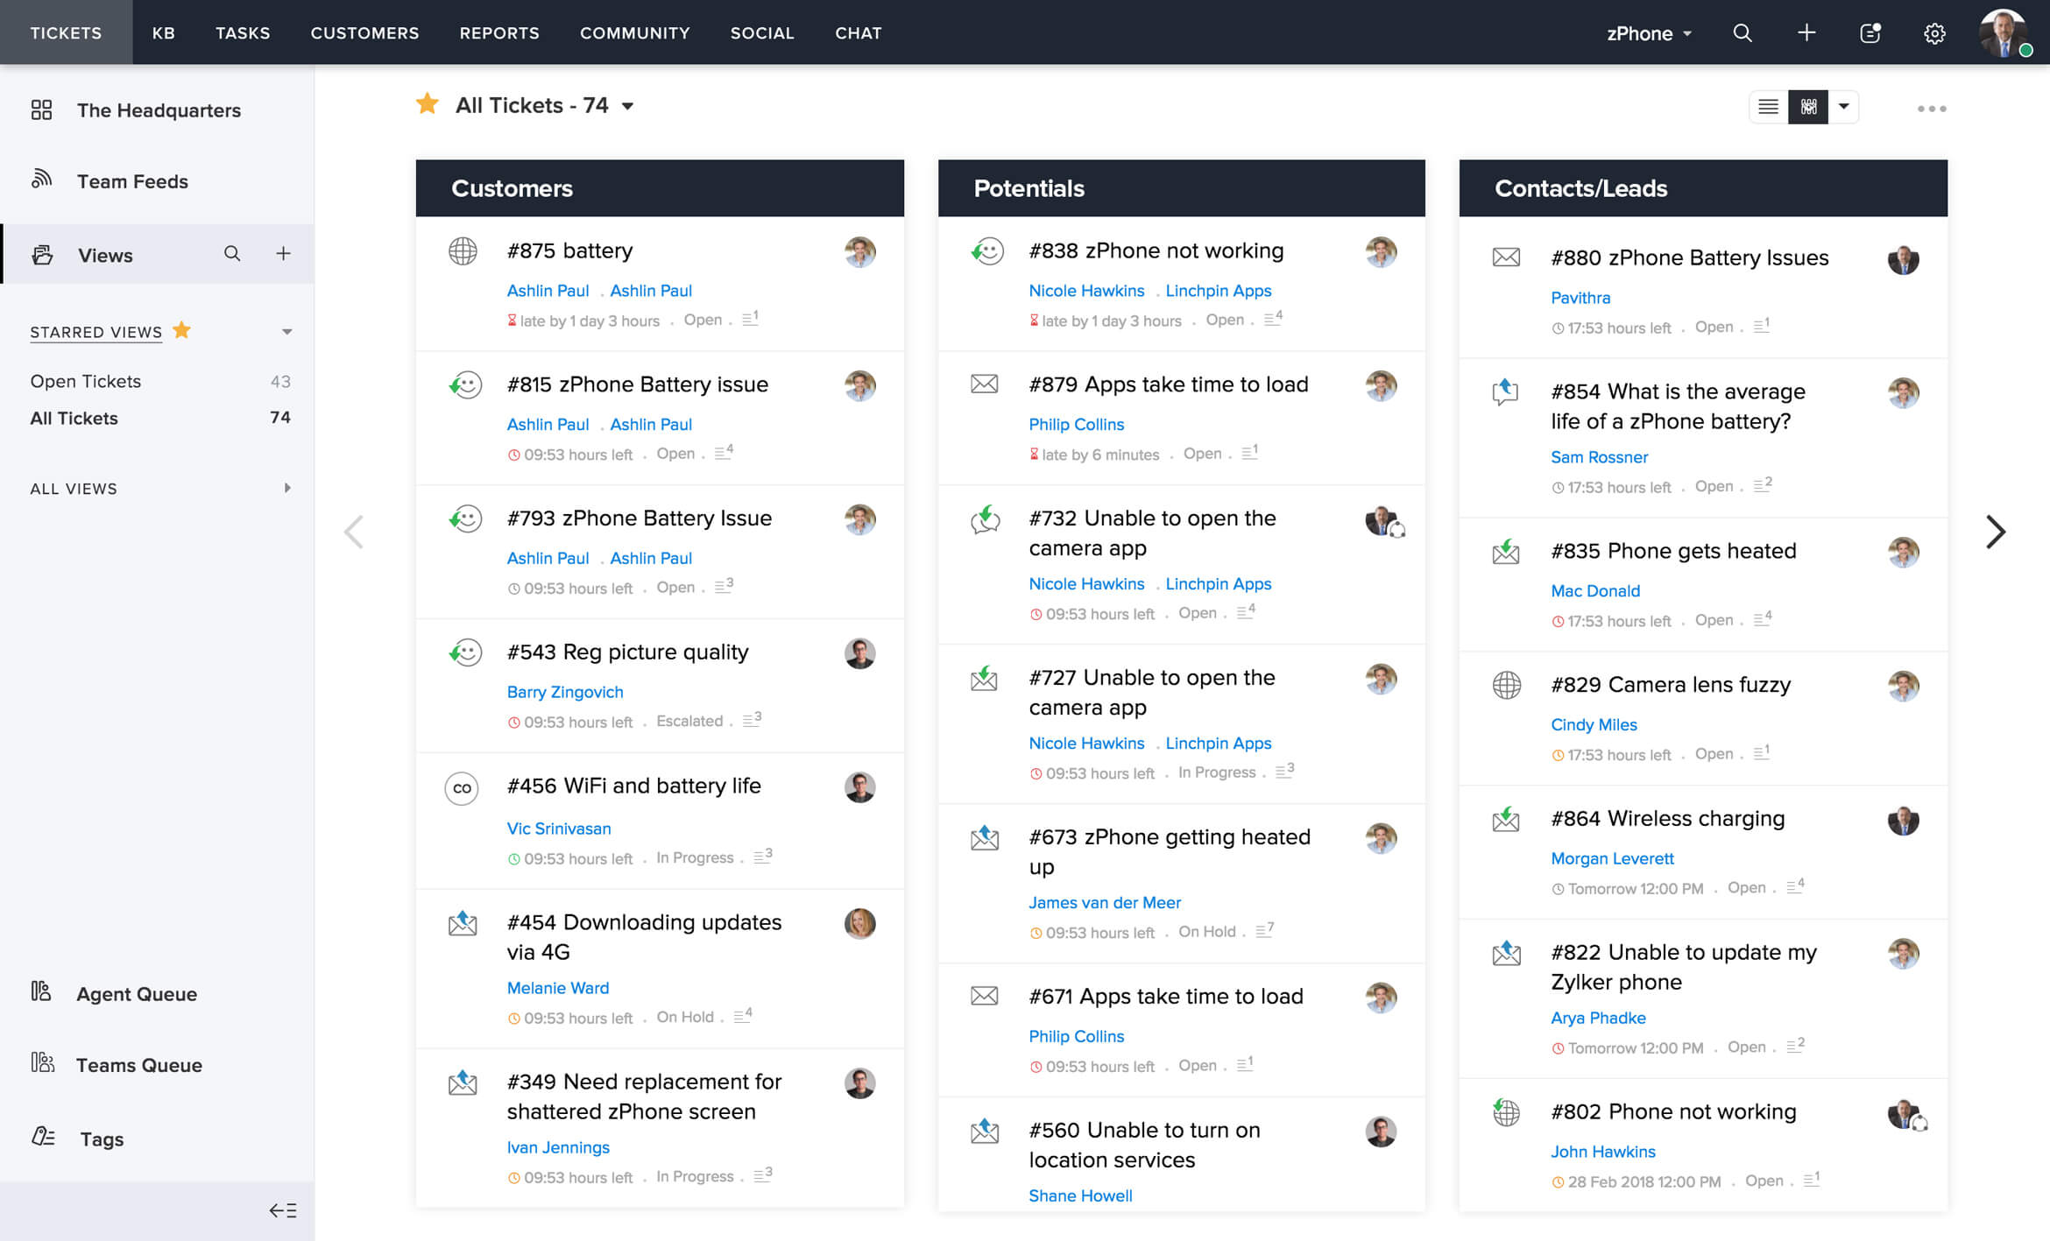Toggle the collapse sidebar arrow
Image resolution: width=2050 pixels, height=1241 pixels.
284,1212
